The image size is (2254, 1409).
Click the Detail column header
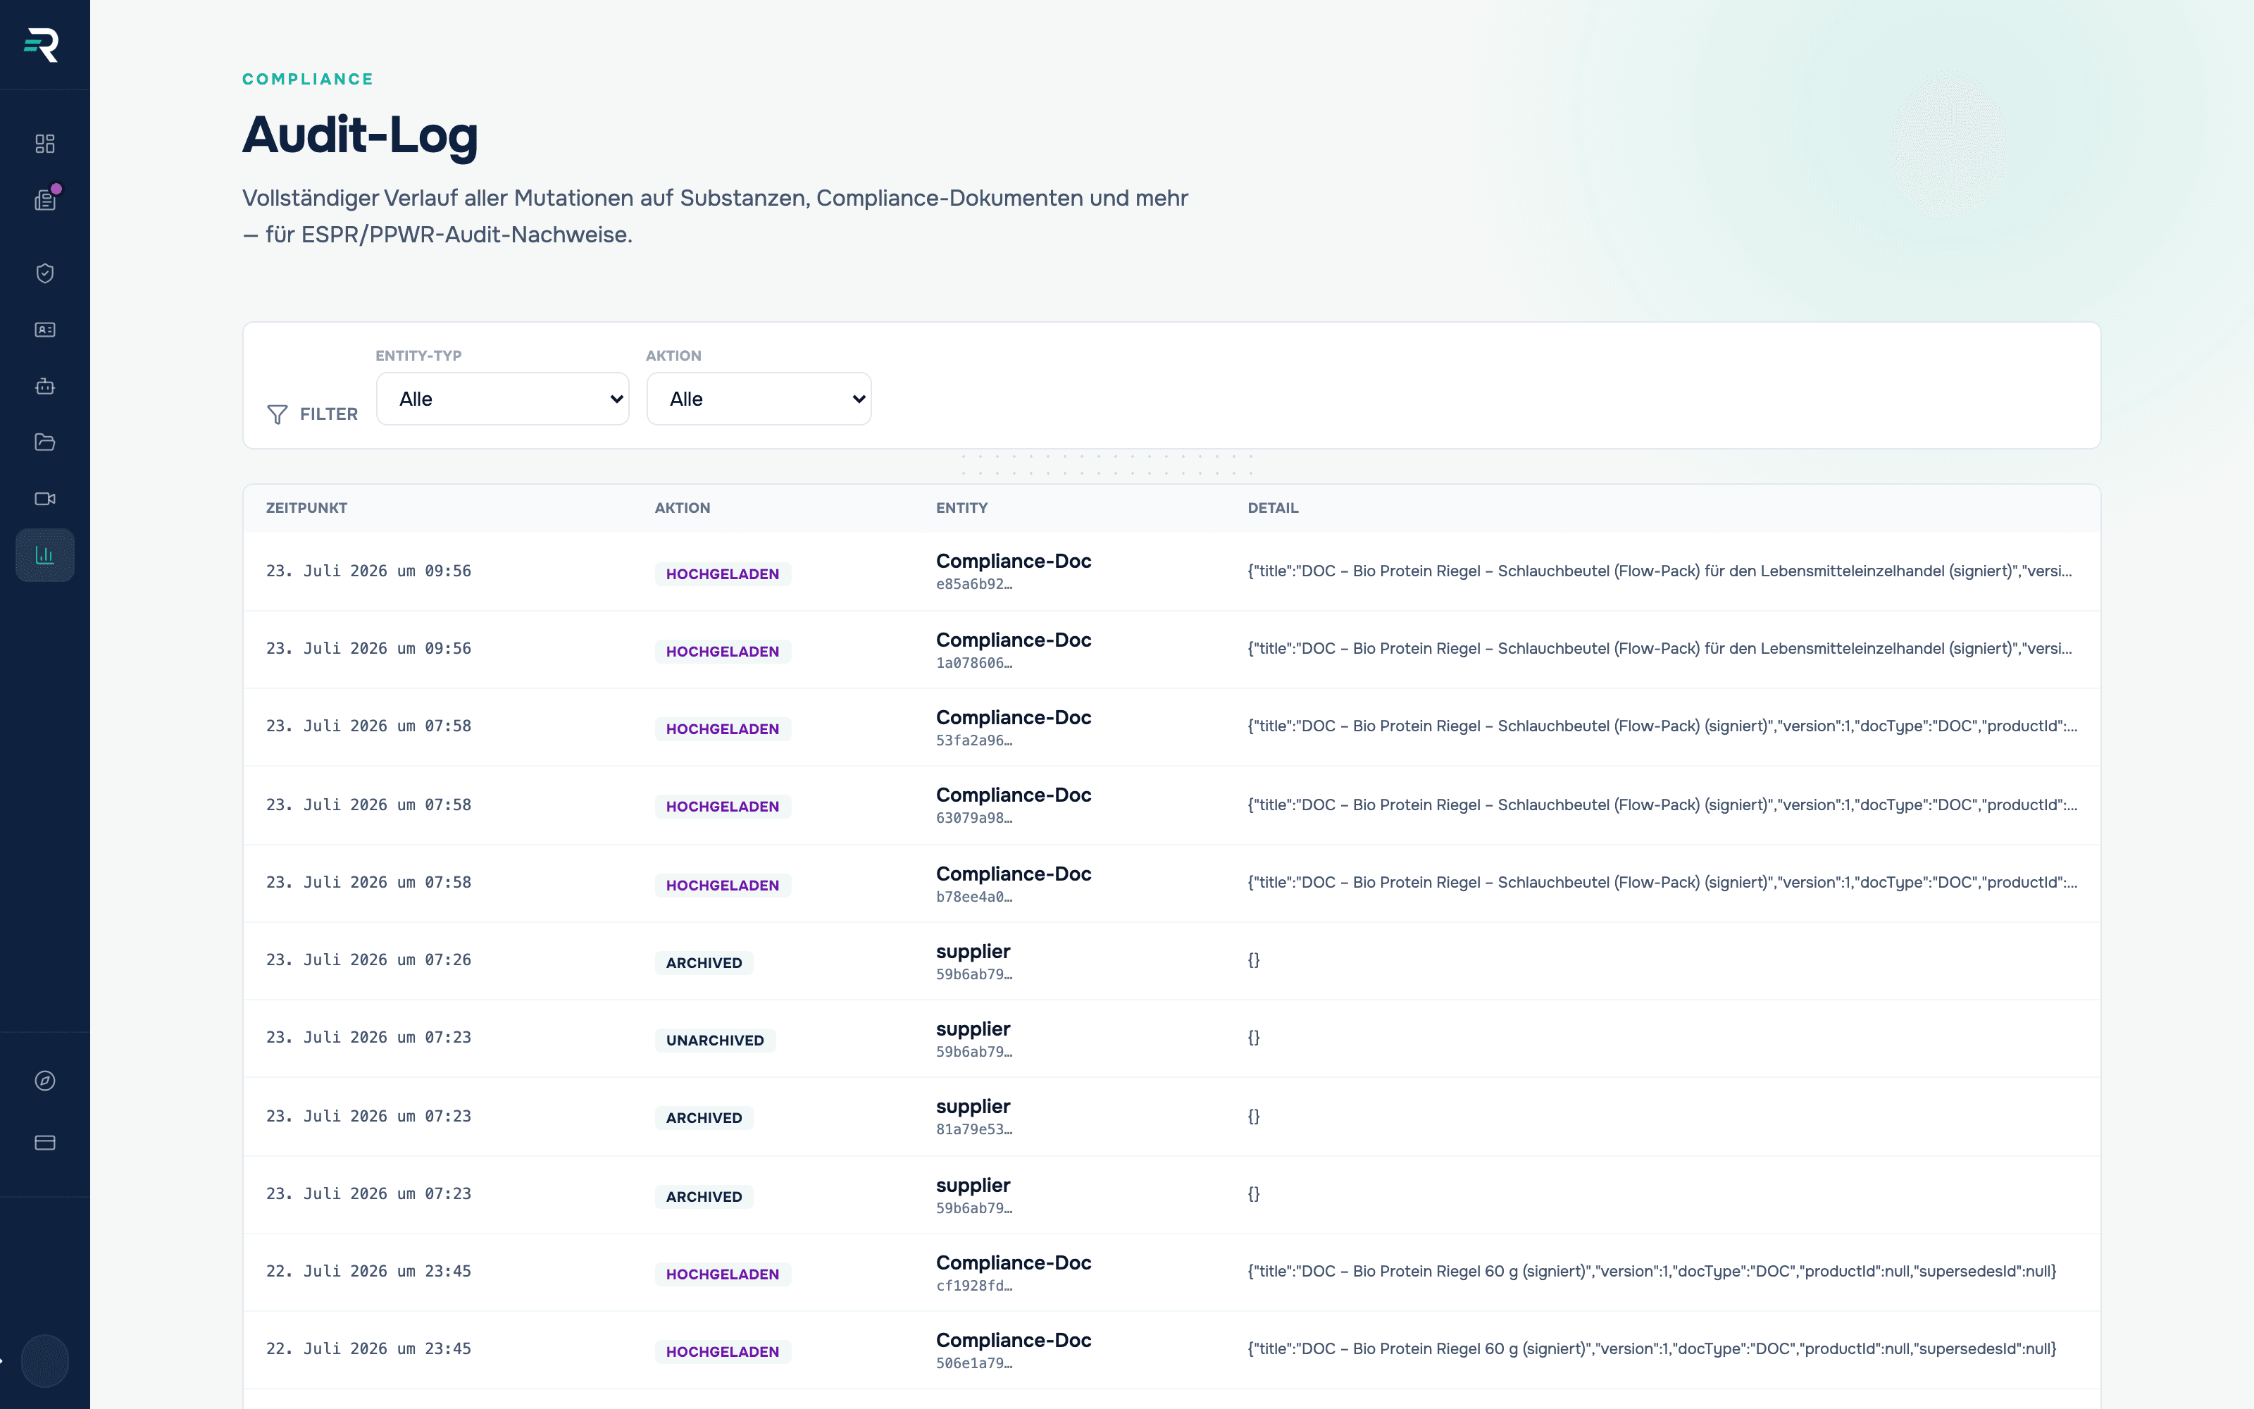(1274, 508)
